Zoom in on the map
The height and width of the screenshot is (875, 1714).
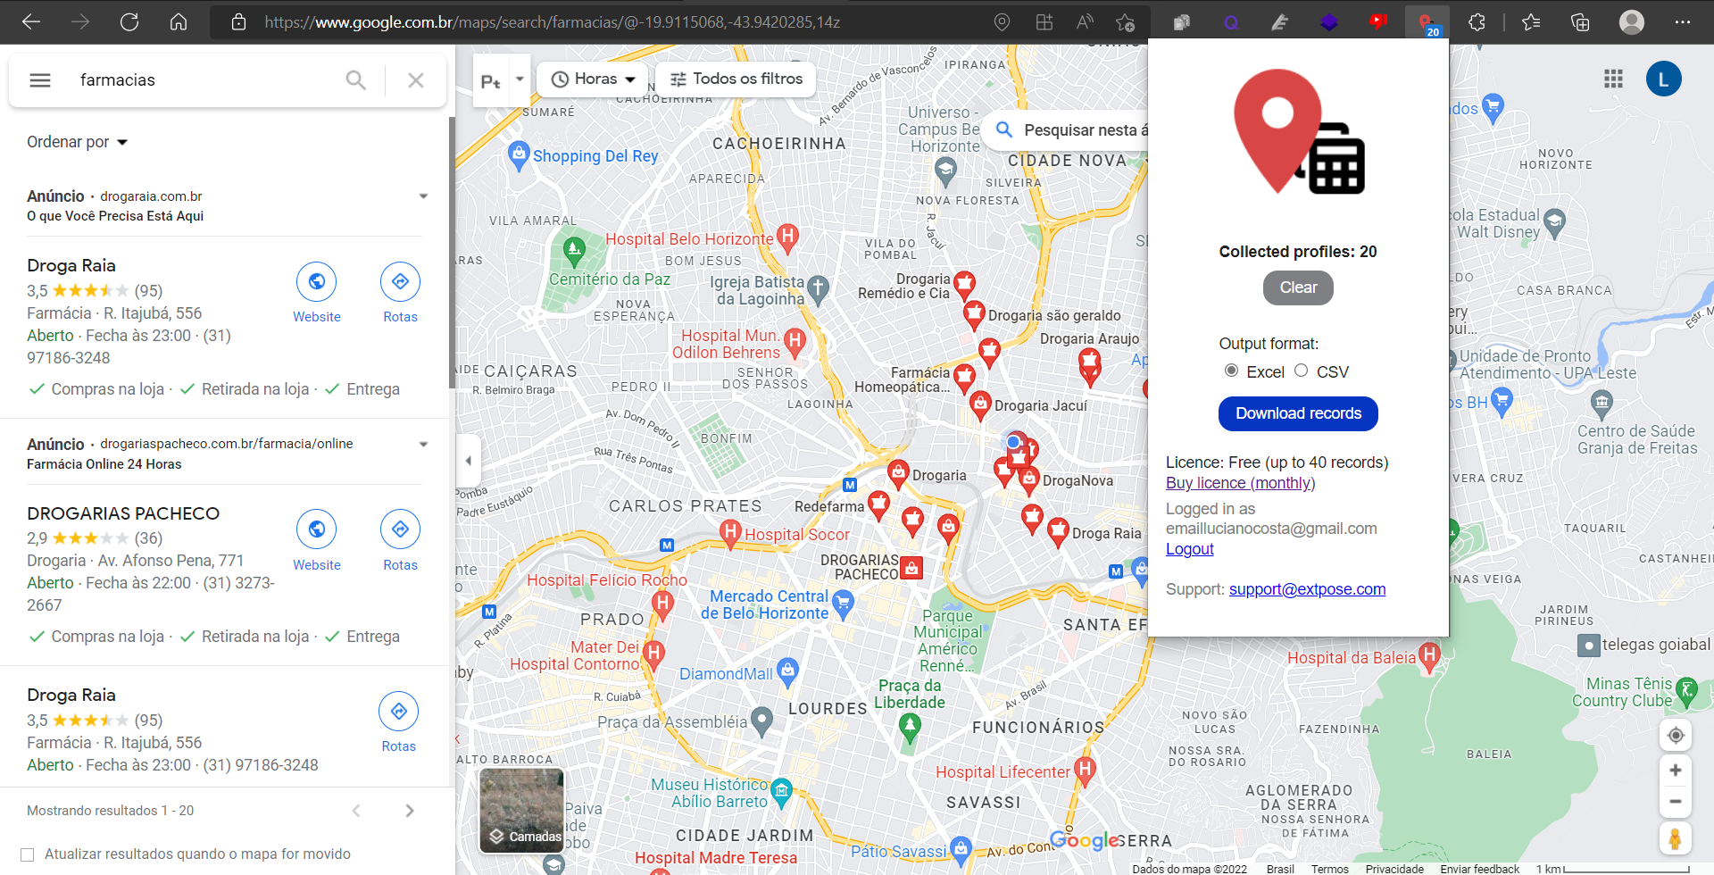point(1676,770)
